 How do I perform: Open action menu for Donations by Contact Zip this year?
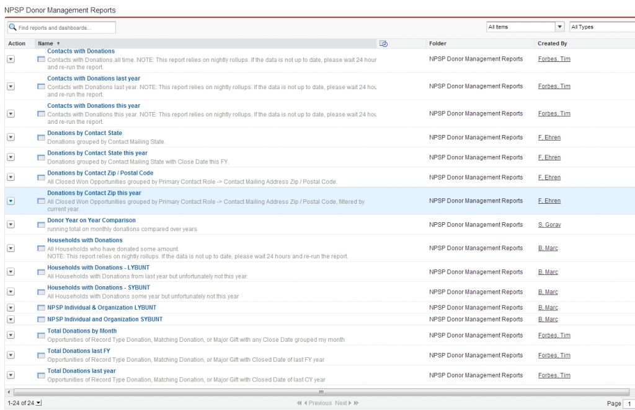point(11,201)
